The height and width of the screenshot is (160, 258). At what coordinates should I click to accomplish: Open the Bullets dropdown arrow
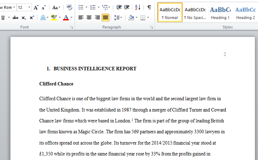[86, 7]
